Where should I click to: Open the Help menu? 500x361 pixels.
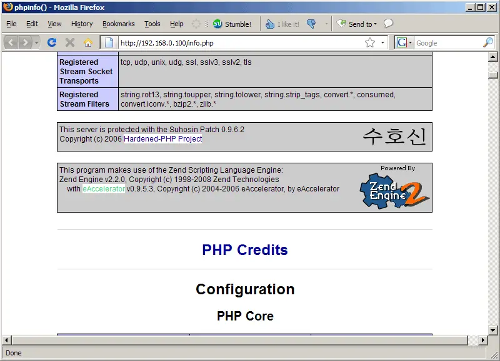click(177, 24)
